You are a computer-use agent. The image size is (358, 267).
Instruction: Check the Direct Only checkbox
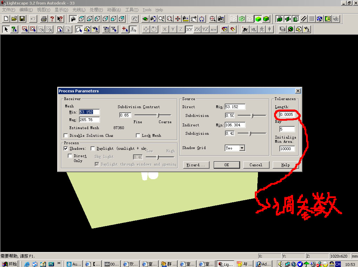pyautogui.click(x=70, y=156)
